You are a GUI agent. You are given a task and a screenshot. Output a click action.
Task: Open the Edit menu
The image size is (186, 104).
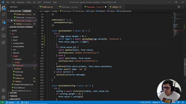pyautogui.click(x=13, y=2)
